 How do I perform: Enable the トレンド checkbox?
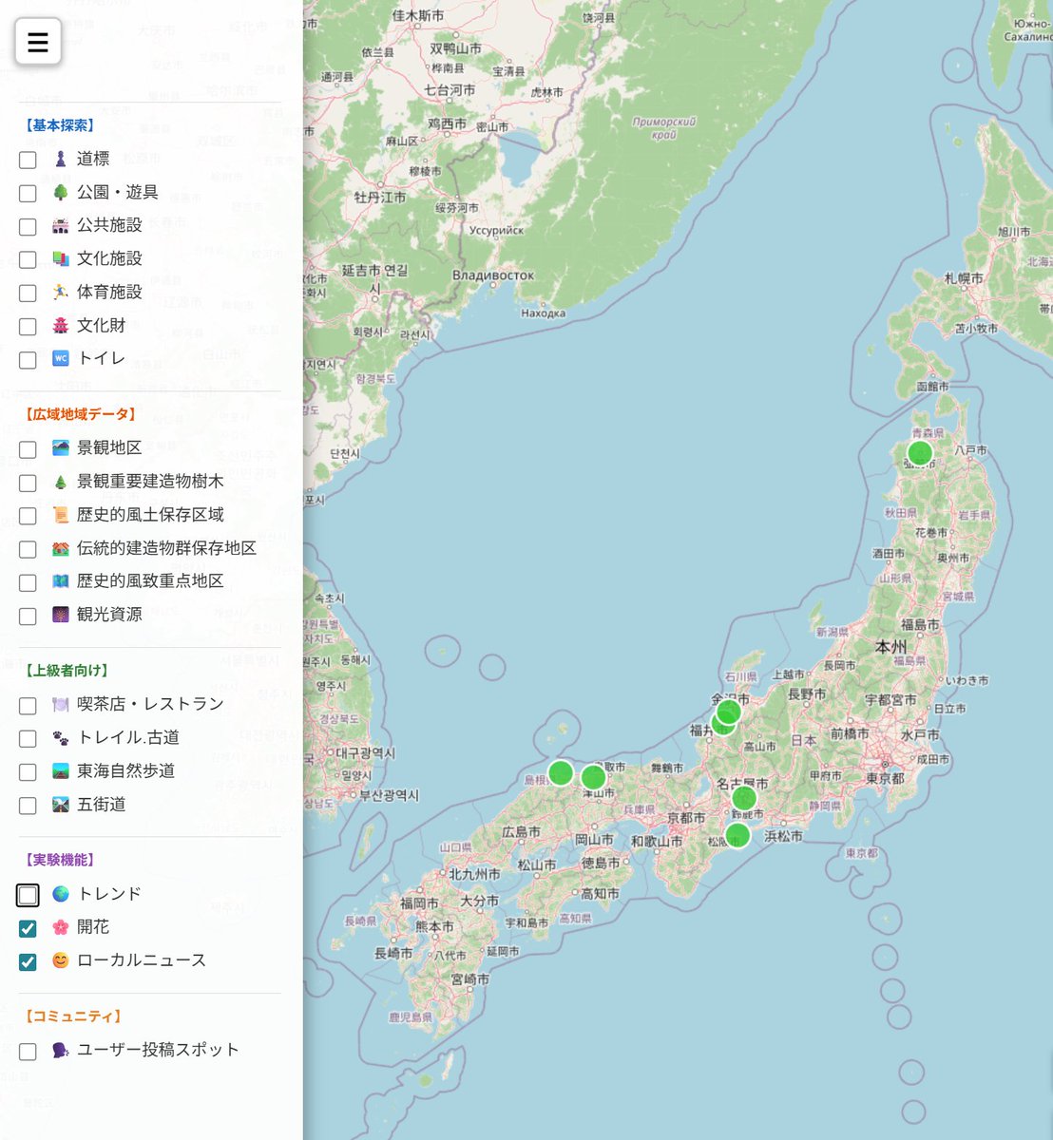point(28,894)
